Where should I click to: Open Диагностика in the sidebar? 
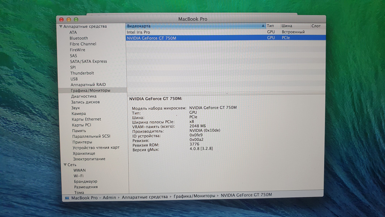tap(84, 96)
